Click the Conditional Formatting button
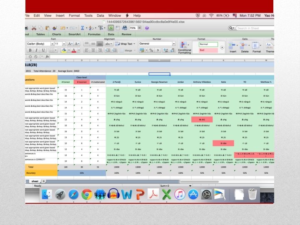 [x=185, y=47]
